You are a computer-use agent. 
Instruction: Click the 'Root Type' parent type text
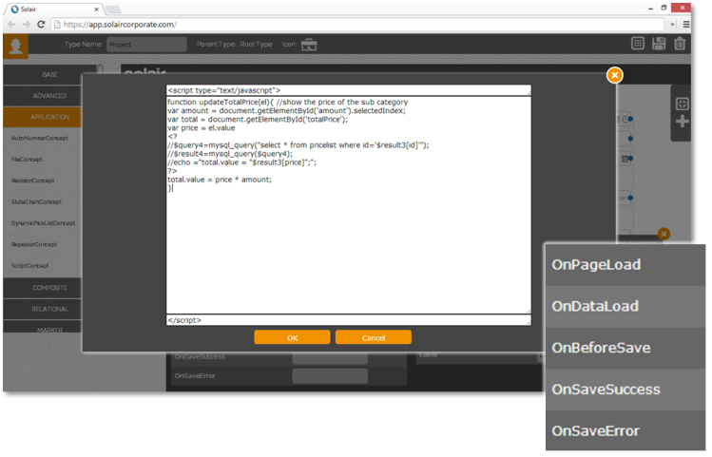click(256, 45)
